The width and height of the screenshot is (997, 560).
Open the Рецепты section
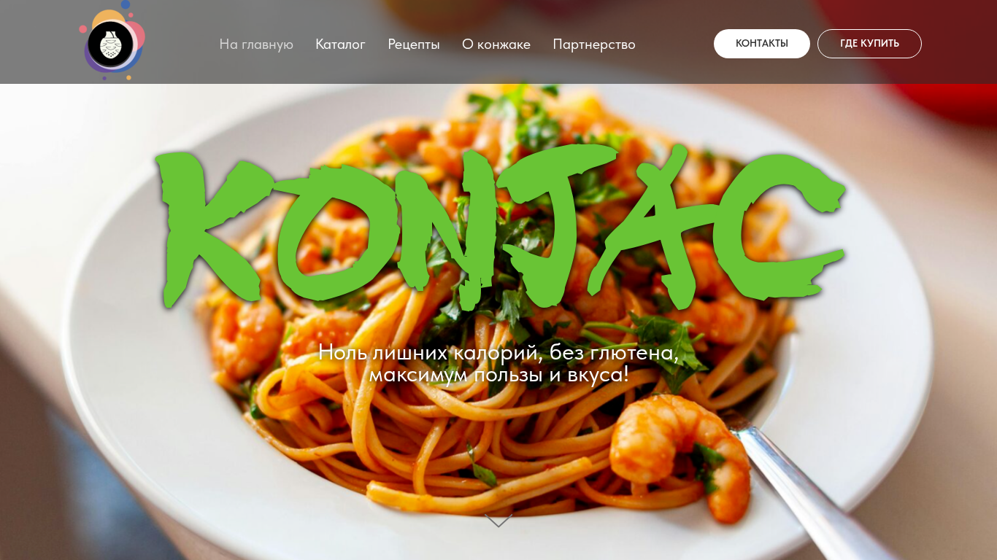click(x=414, y=44)
